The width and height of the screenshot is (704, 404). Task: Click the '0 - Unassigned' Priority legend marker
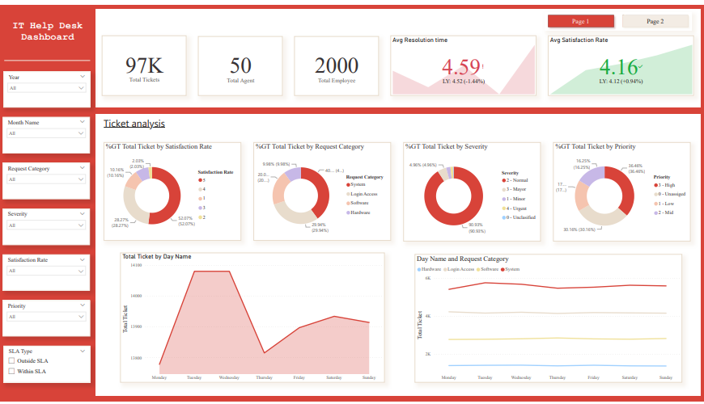[x=655, y=195]
